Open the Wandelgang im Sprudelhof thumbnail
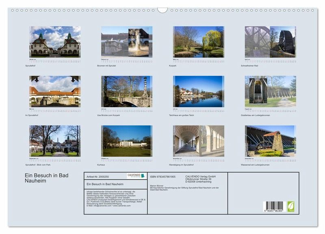This screenshot has width=325, height=234. coord(198,140)
